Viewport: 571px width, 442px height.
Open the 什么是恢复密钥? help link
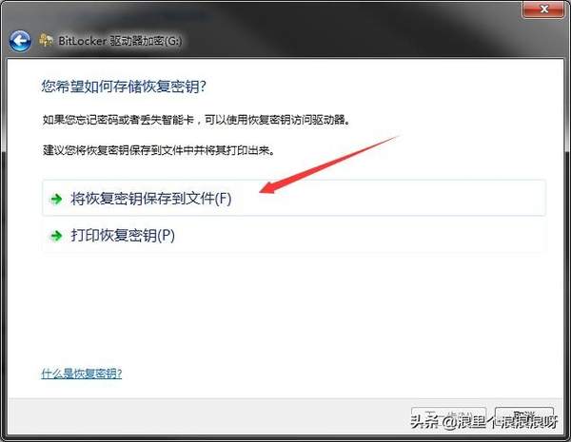tap(82, 374)
